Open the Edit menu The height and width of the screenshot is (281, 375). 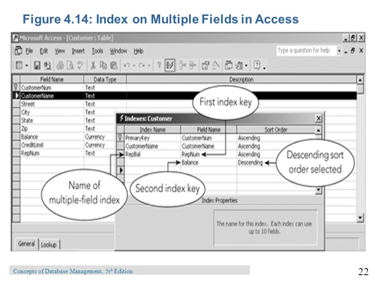click(44, 51)
